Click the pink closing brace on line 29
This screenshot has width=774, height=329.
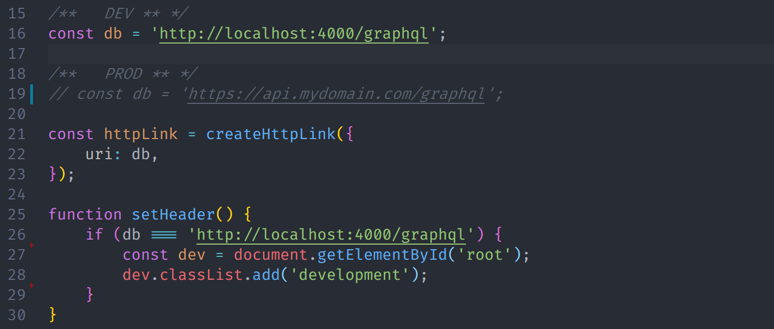[x=90, y=295]
